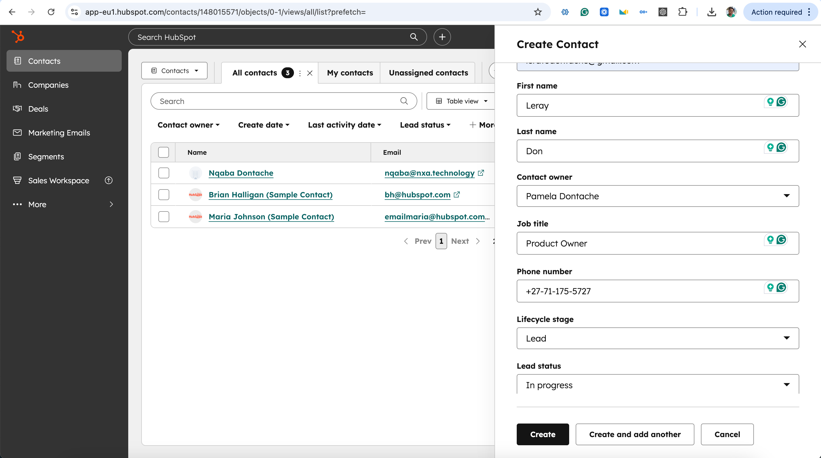The image size is (821, 458).
Task: Open Contacts in the sidebar
Action: pos(64,61)
